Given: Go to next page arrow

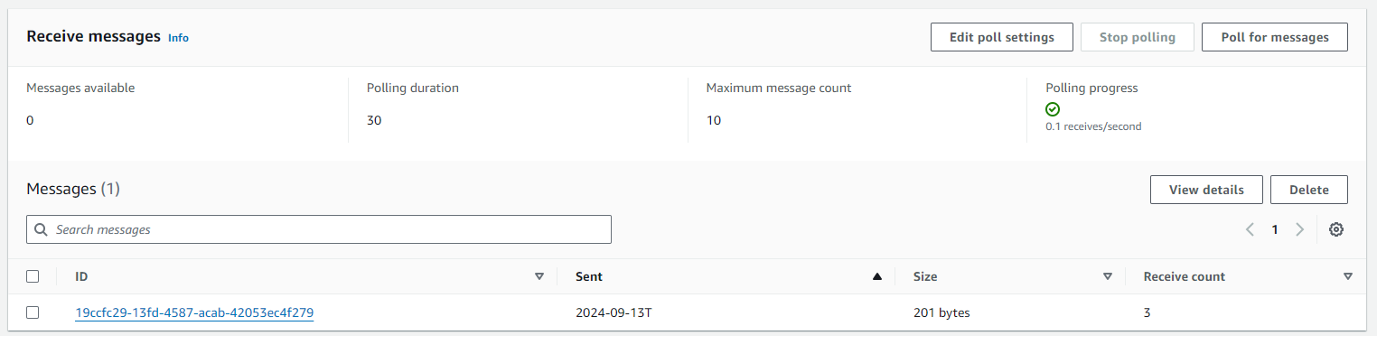Looking at the screenshot, I should tap(1299, 229).
